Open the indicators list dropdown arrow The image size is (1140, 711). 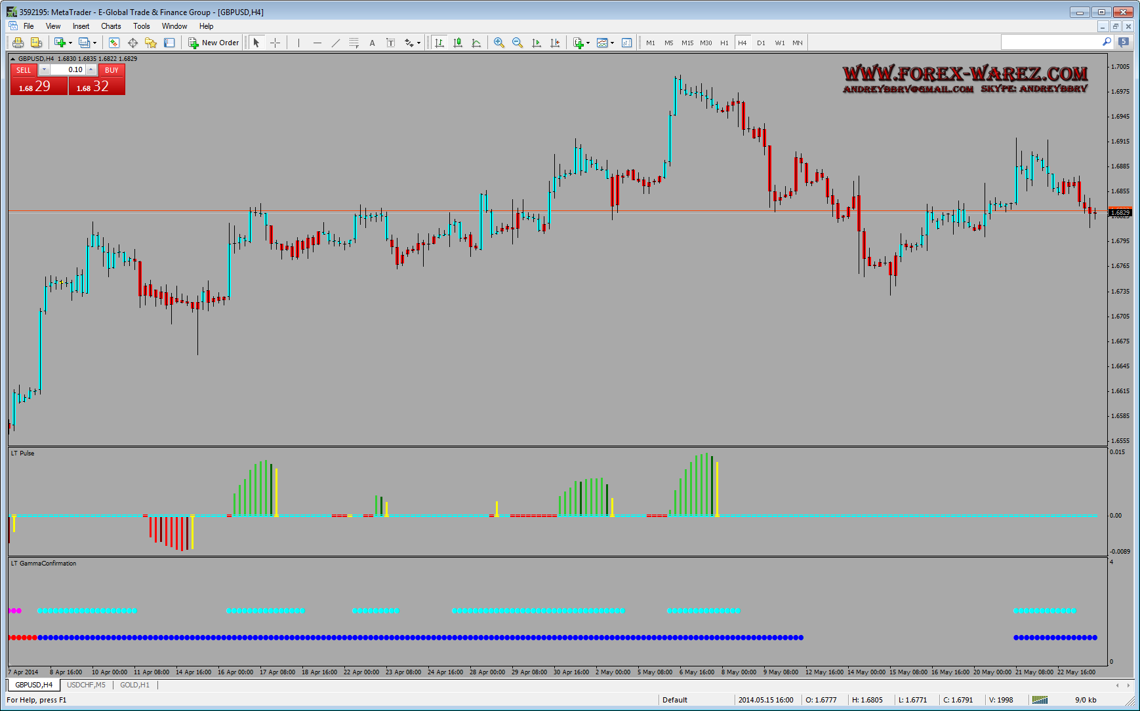[x=588, y=43]
